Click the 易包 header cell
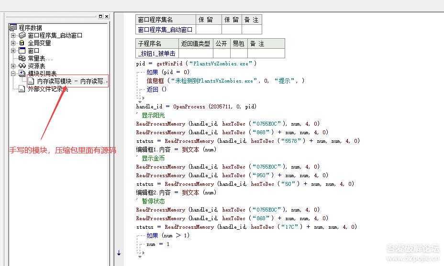This screenshot has width=444, height=266. 239,43
